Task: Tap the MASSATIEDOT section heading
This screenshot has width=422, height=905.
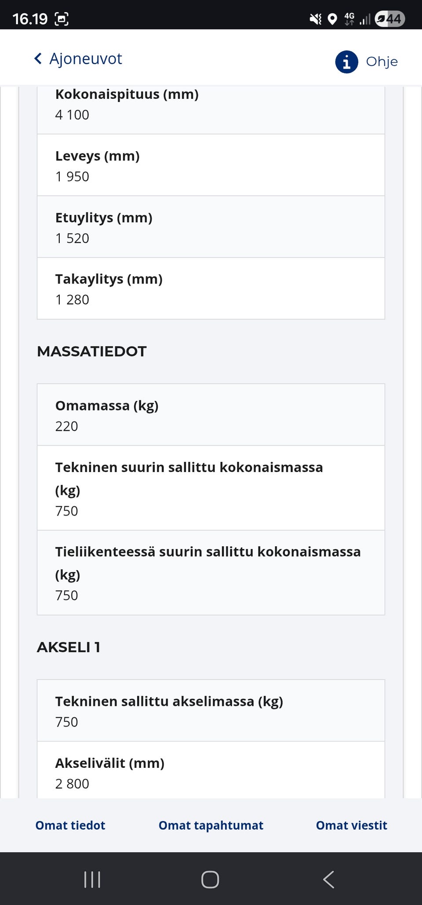Action: (92, 351)
